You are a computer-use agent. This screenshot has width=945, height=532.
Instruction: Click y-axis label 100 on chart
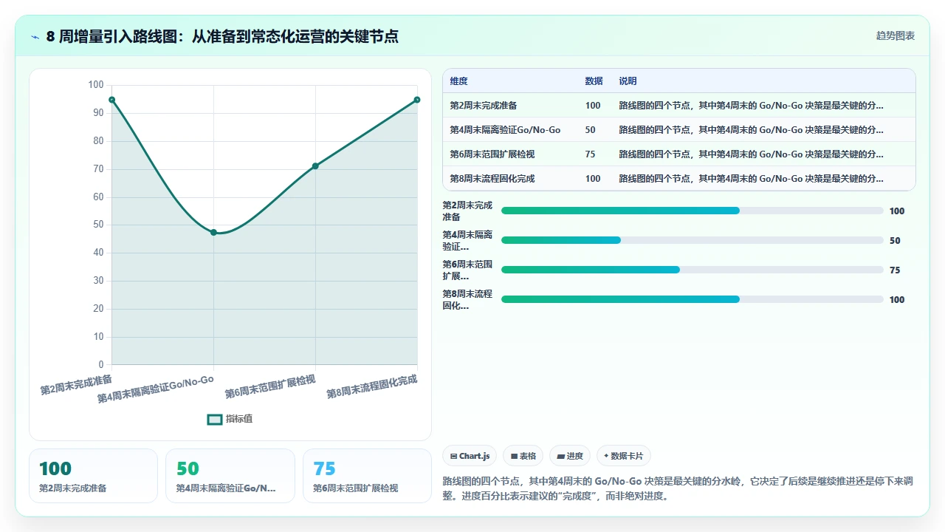(96, 85)
